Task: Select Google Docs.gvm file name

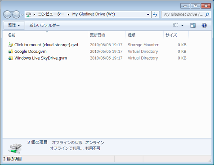Action: (x=31, y=52)
